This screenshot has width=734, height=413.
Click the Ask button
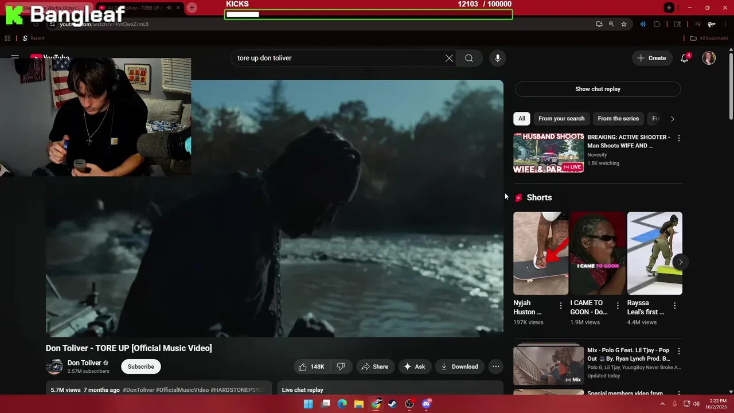point(415,367)
